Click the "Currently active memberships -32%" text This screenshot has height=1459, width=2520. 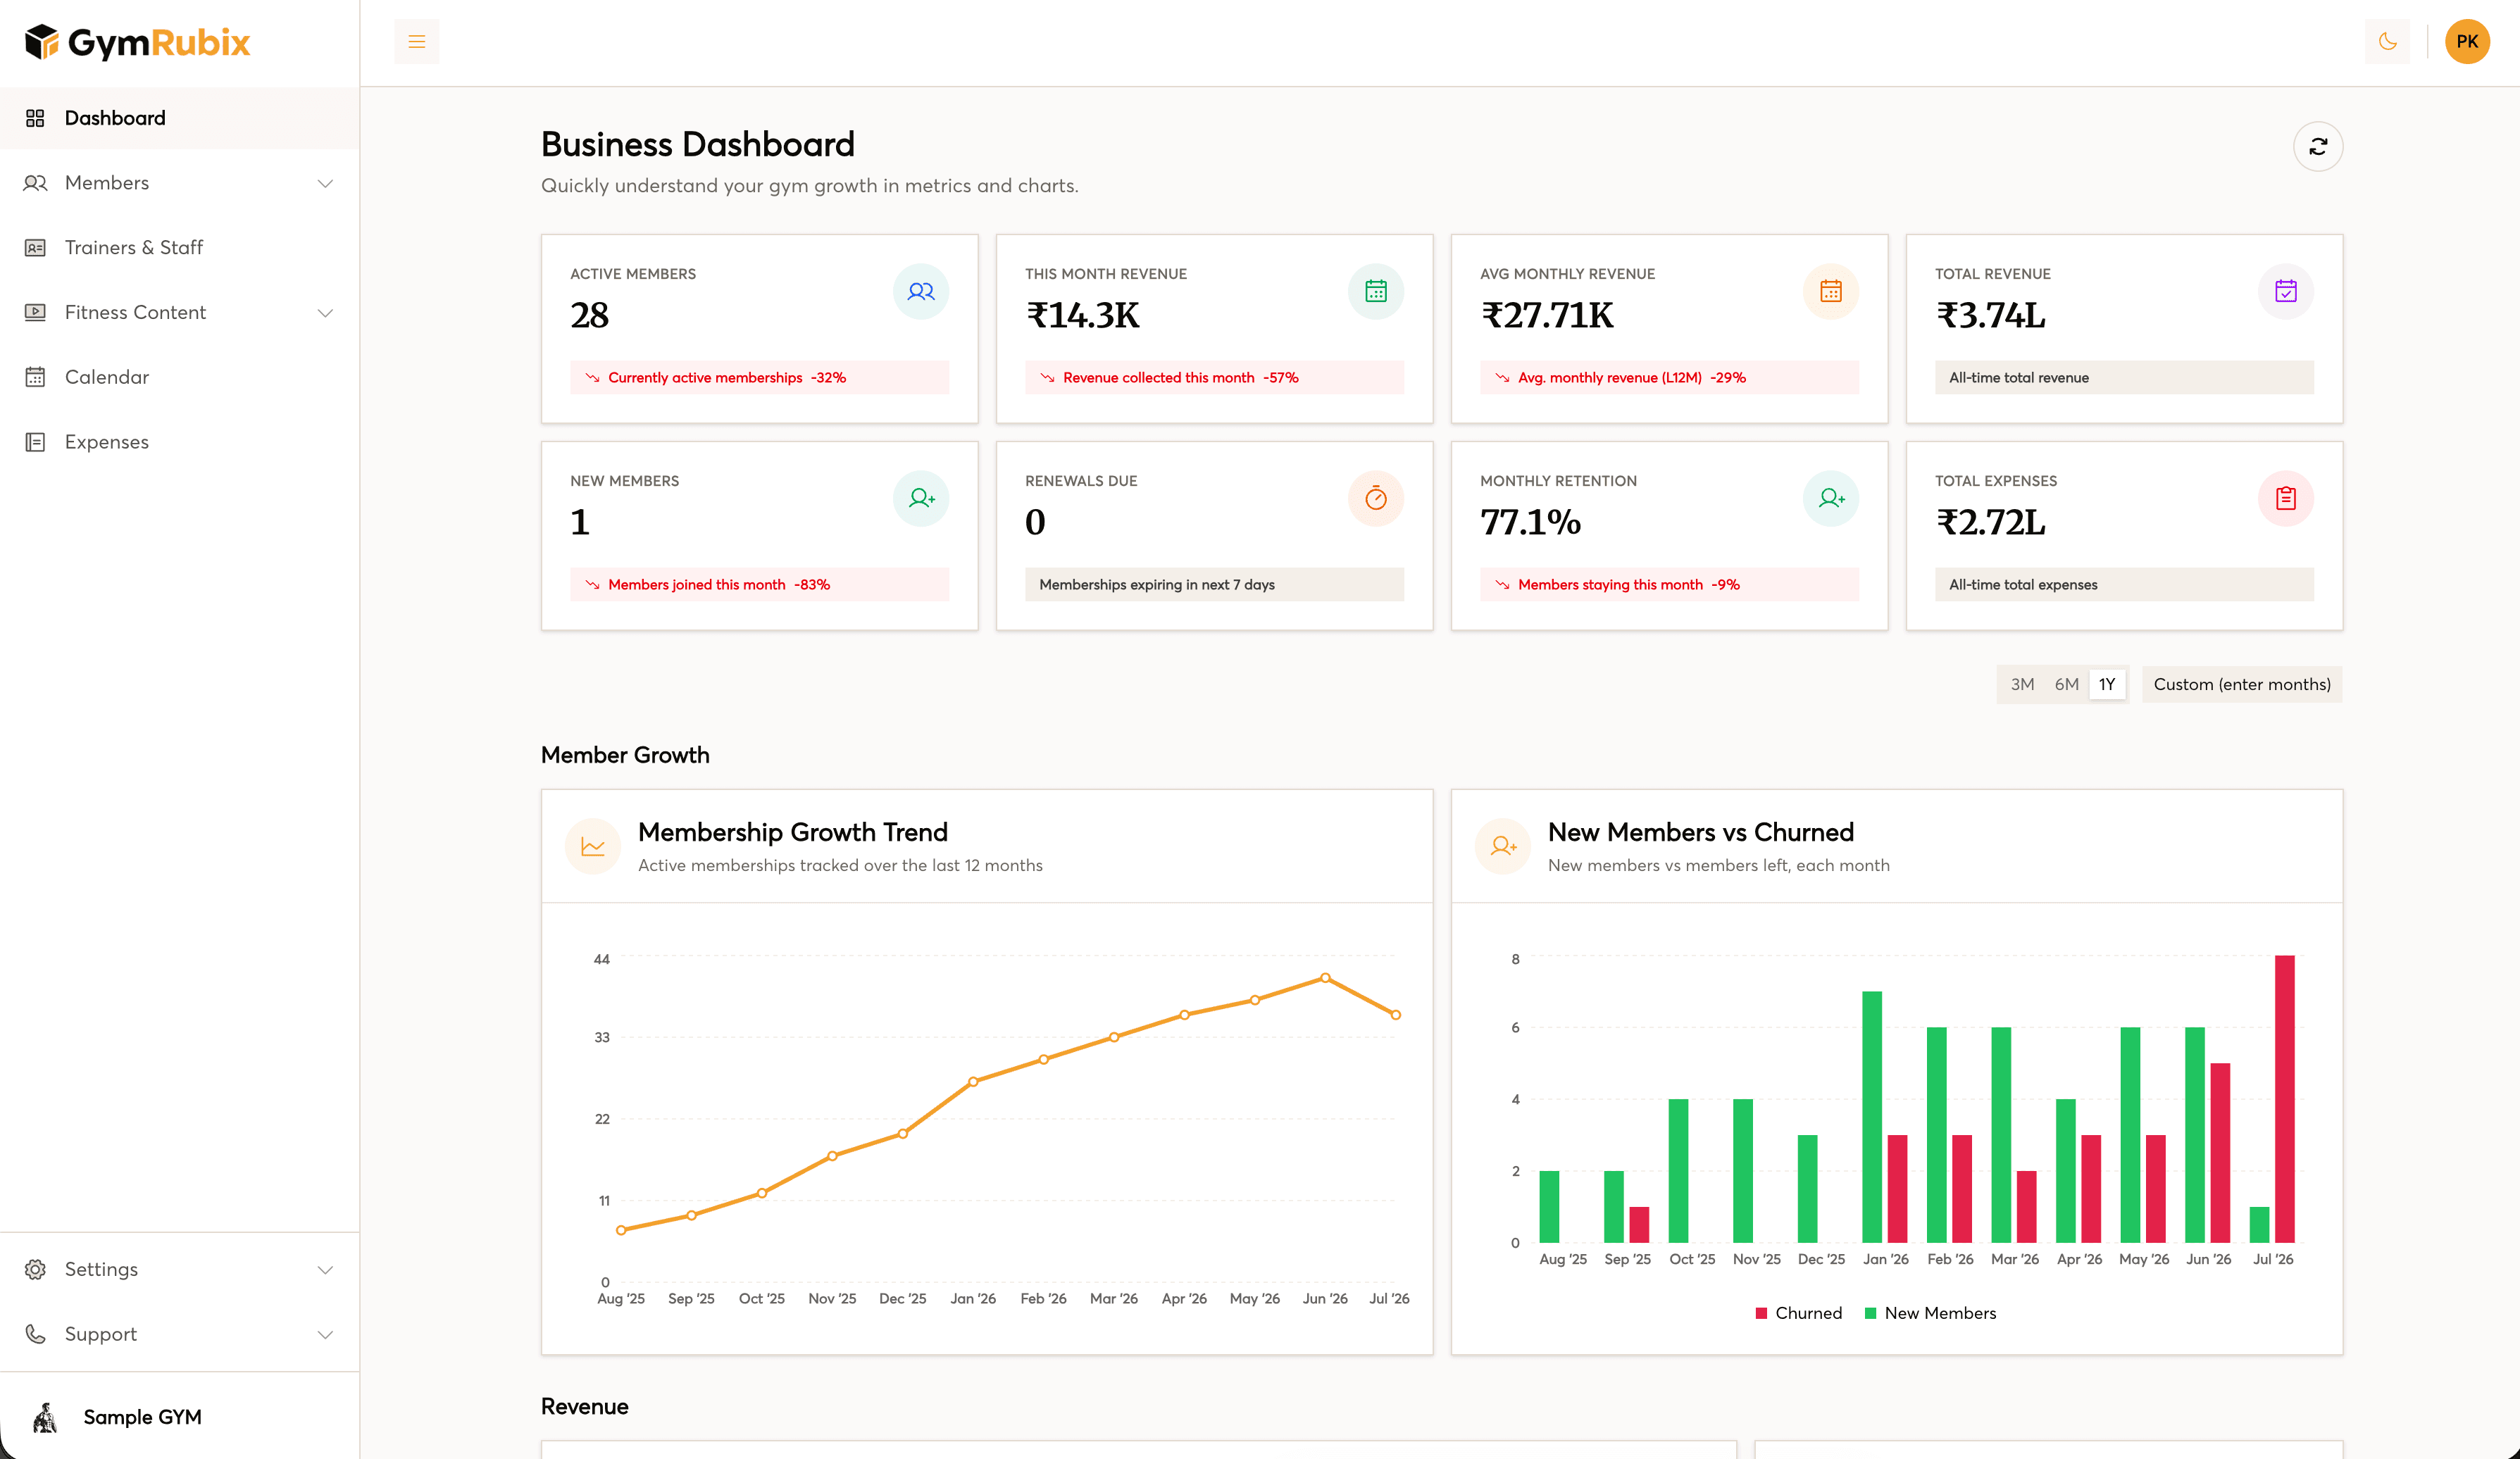click(x=727, y=378)
